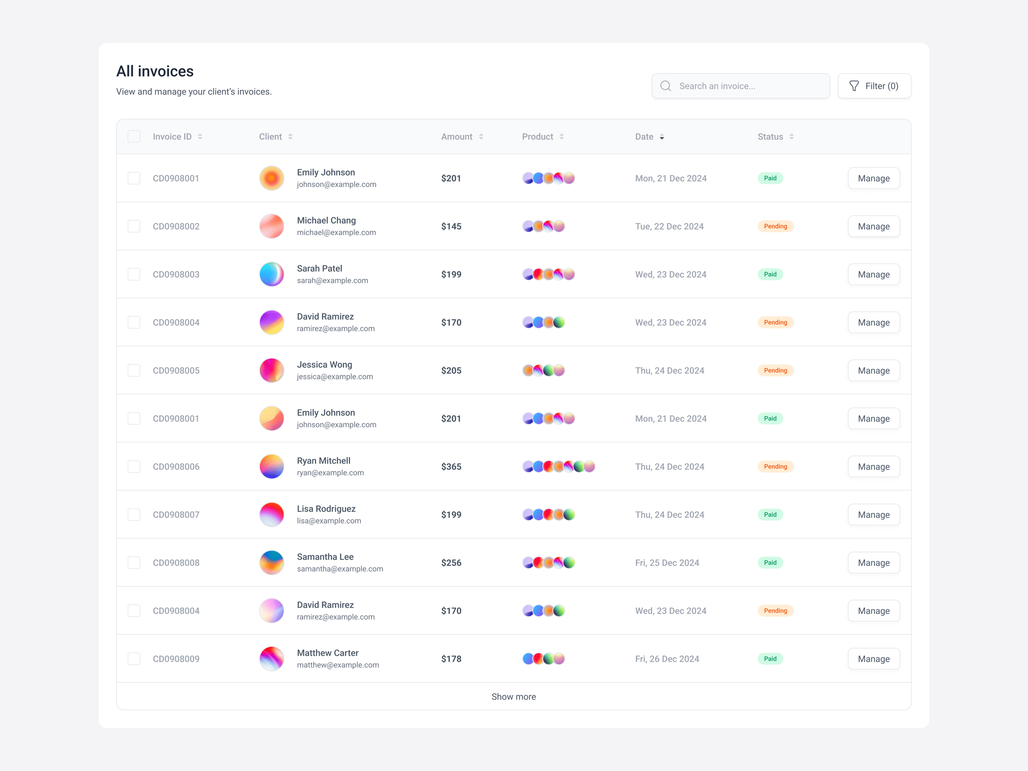This screenshot has height=771, width=1028.
Task: Click Show more at table bottom
Action: pyautogui.click(x=514, y=697)
